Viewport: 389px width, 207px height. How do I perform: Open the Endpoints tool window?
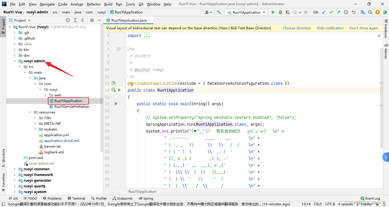(x=122, y=198)
